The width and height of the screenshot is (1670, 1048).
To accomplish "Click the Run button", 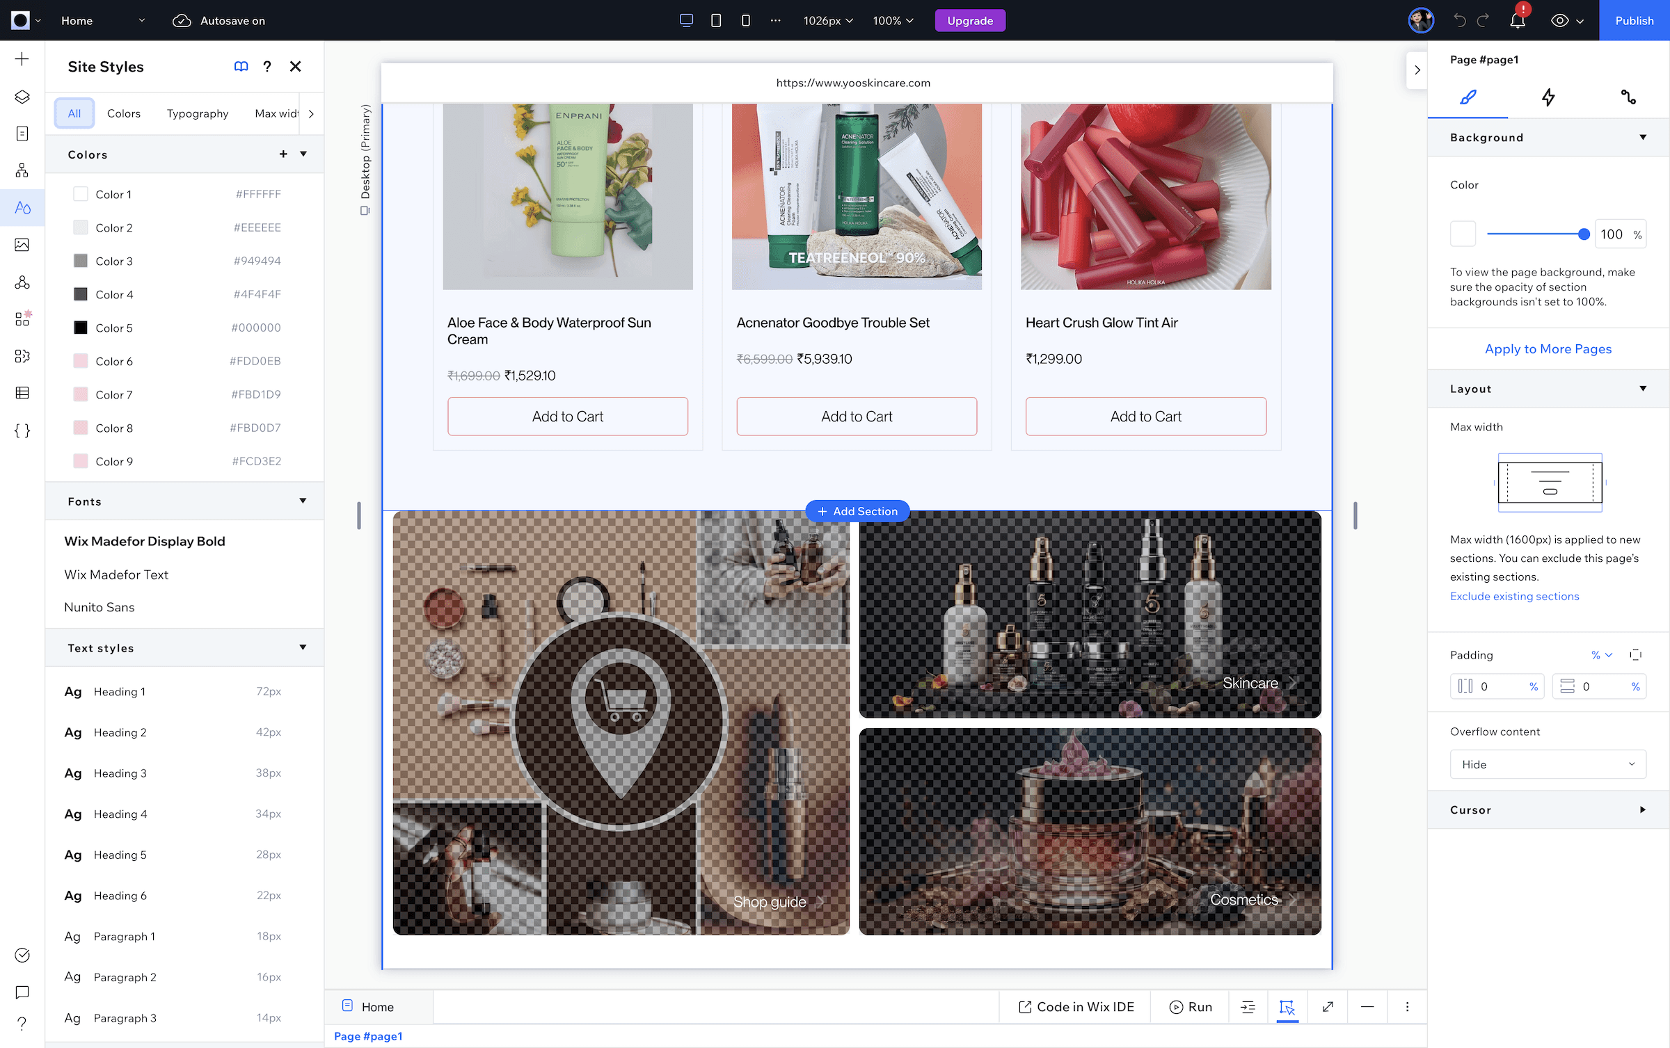I will tap(1191, 1006).
